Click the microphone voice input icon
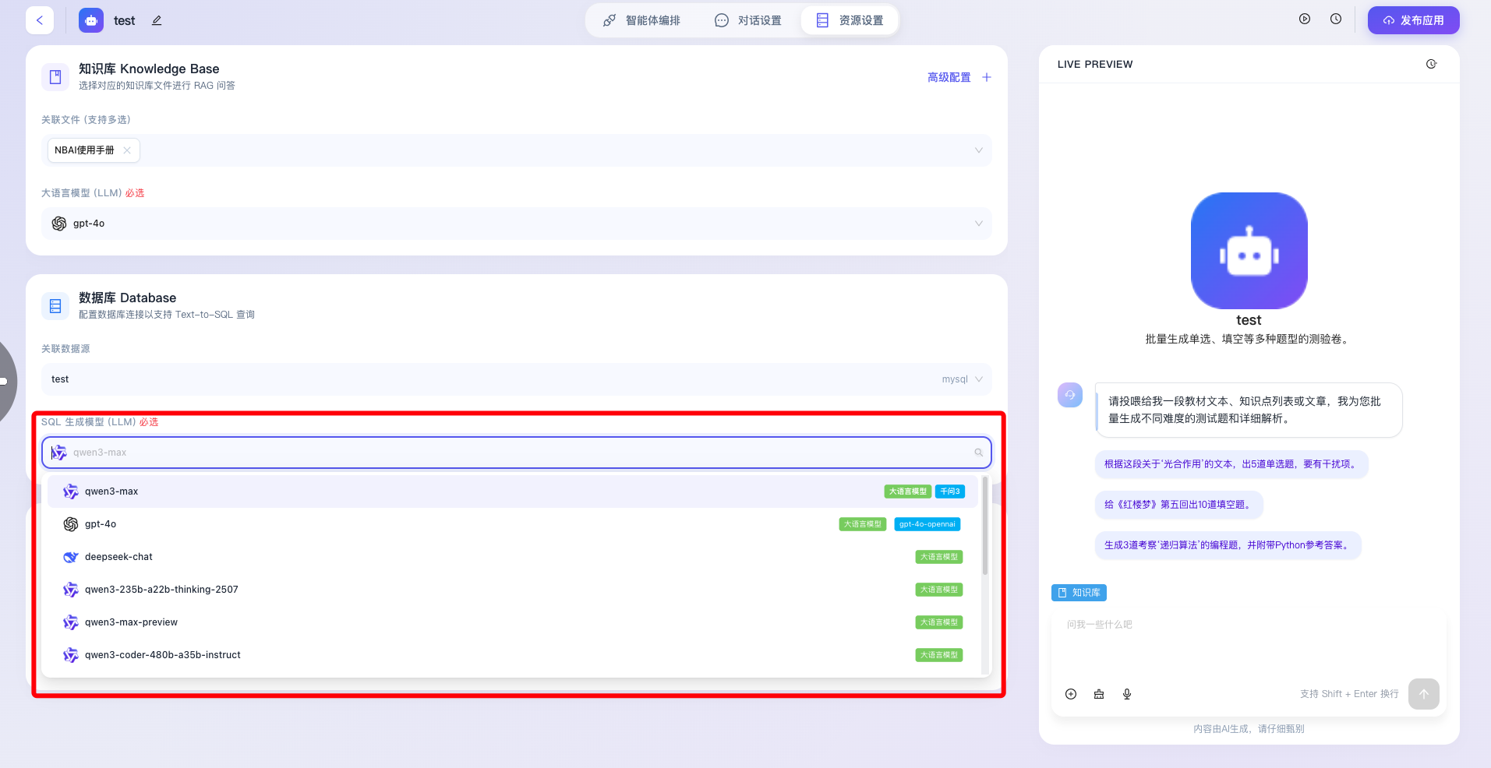1491x768 pixels. pos(1127,694)
